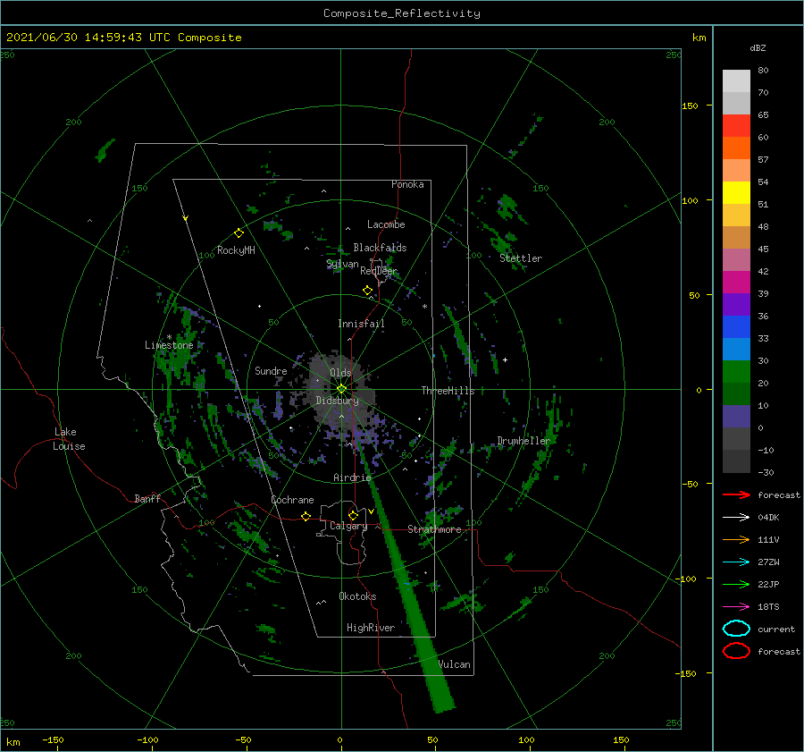The image size is (804, 752).
Task: Click the Composite_Reflectivity title text
Action: pyautogui.click(x=401, y=13)
